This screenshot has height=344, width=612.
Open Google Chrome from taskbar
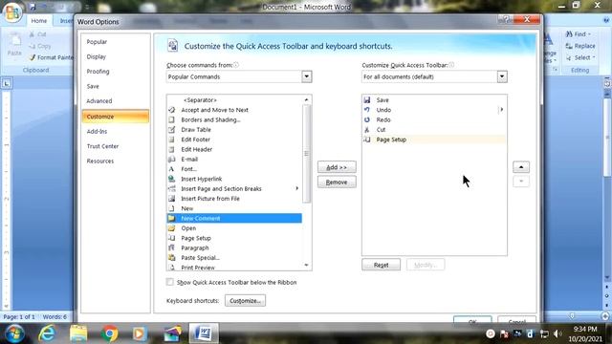click(x=109, y=333)
